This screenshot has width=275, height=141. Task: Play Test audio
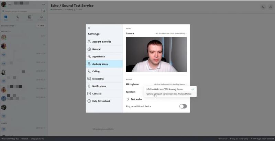[134, 99]
